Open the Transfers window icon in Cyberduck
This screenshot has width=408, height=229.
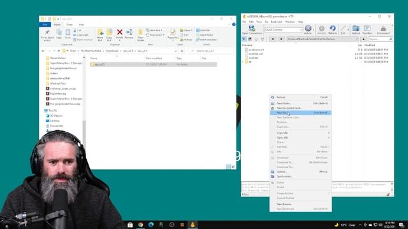pos(367,30)
